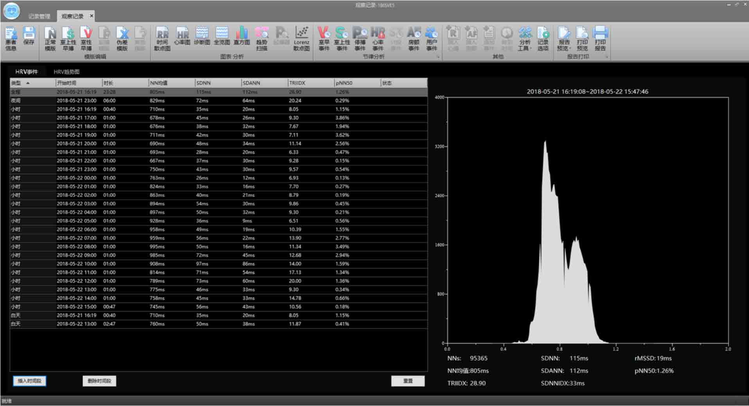Click the 86ms SDANN cell
749x406 pixels.
(249, 264)
